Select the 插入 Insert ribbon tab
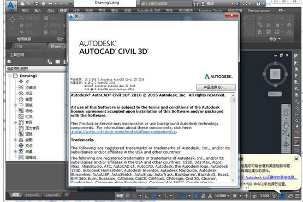 click(38, 10)
